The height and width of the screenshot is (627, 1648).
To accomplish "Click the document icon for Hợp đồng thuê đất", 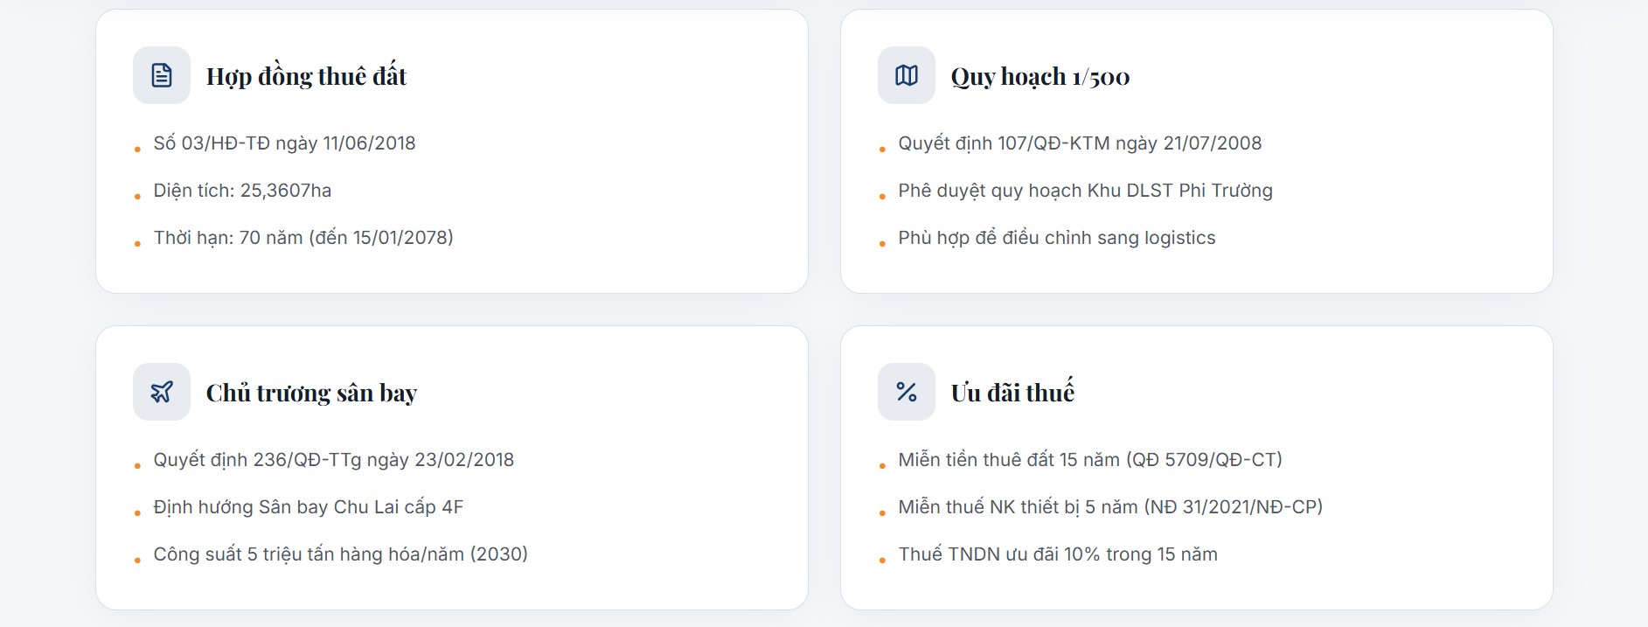I will click(162, 75).
